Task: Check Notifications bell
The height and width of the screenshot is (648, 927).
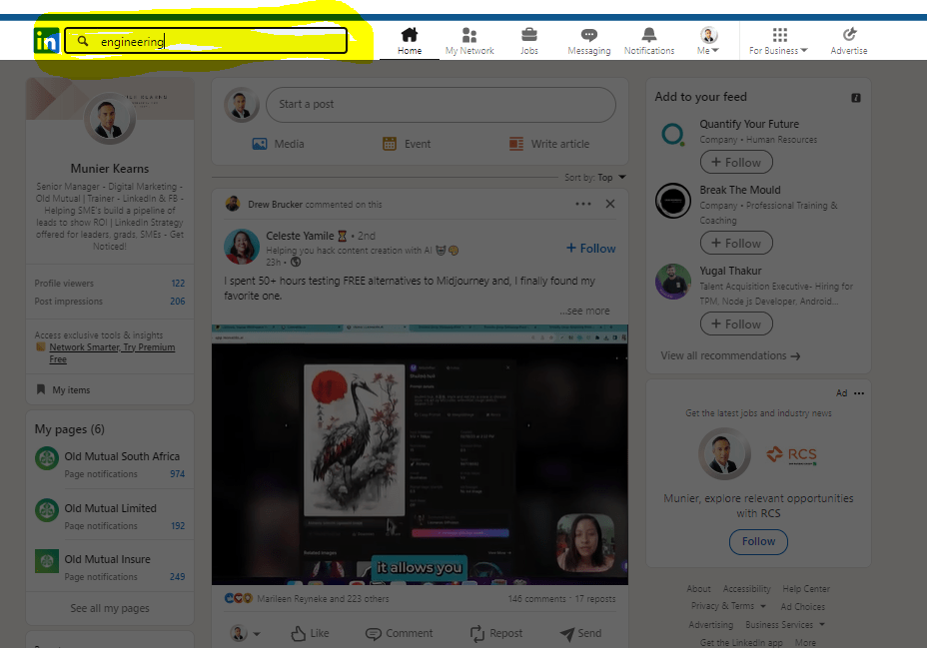Action: pyautogui.click(x=648, y=36)
